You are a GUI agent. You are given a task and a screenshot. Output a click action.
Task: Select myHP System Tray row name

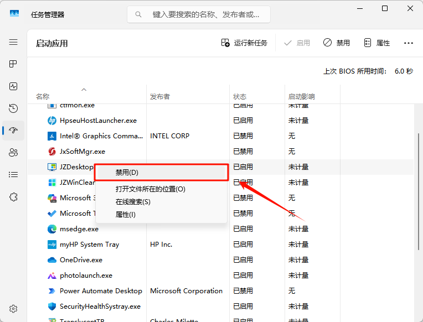tap(89, 245)
